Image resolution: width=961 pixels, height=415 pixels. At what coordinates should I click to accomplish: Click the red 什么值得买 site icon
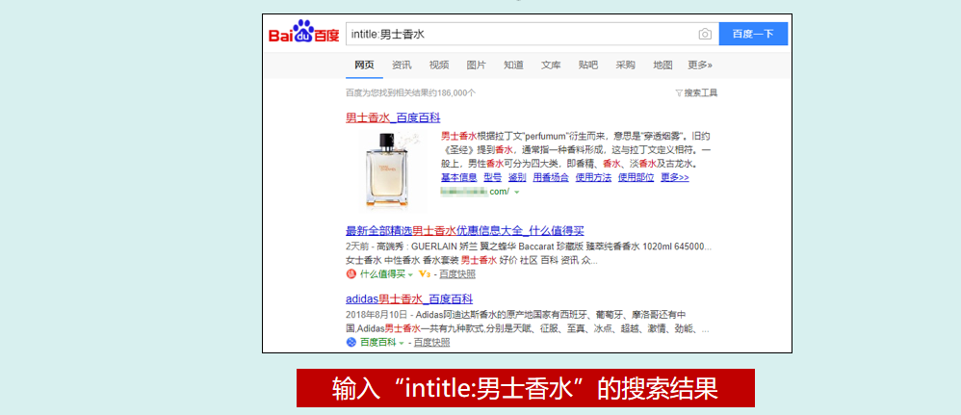[351, 274]
